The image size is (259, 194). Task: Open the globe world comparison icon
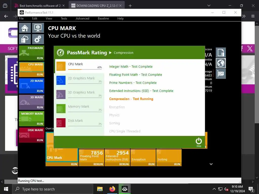coord(221,63)
